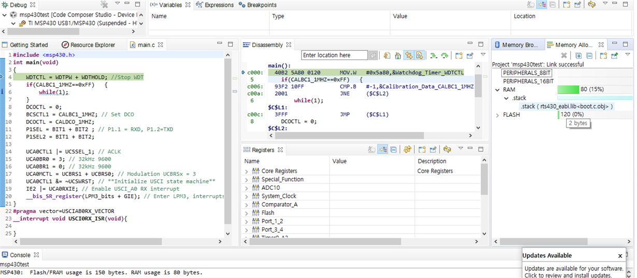Click assembly step-into icon in Disassembly toolbar
The height and width of the screenshot is (278, 637).
click(433, 55)
